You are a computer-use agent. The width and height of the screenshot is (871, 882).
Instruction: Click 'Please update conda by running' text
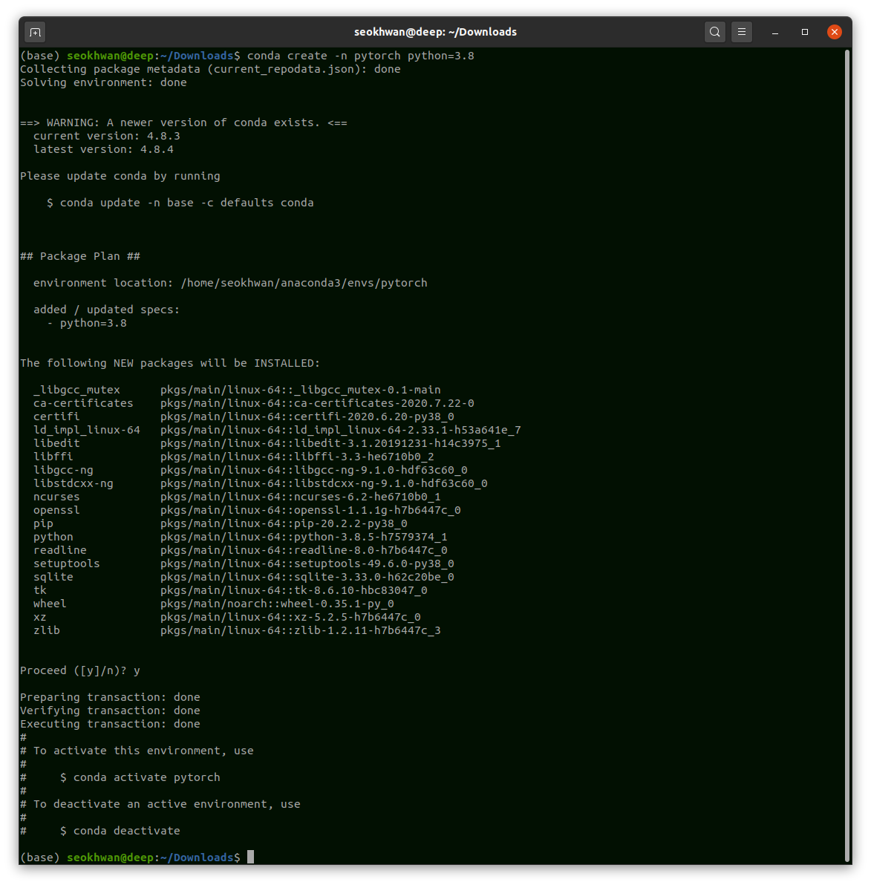[120, 176]
